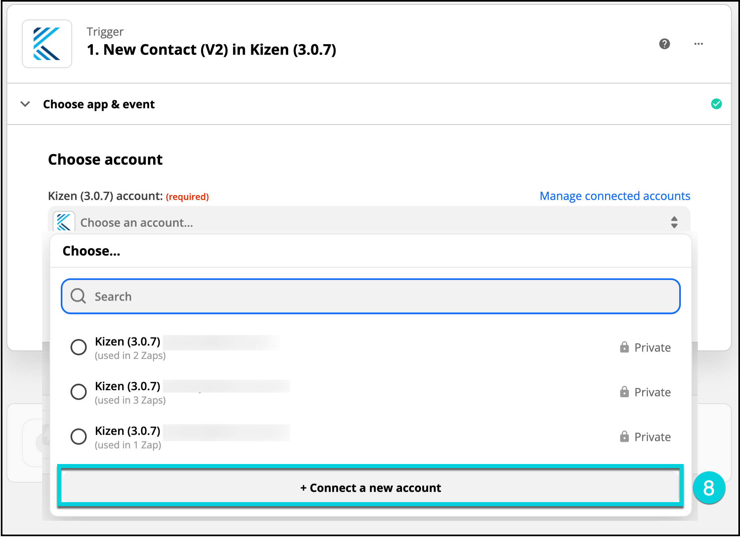Select the Kizen account used in 1 Zap

point(79,436)
